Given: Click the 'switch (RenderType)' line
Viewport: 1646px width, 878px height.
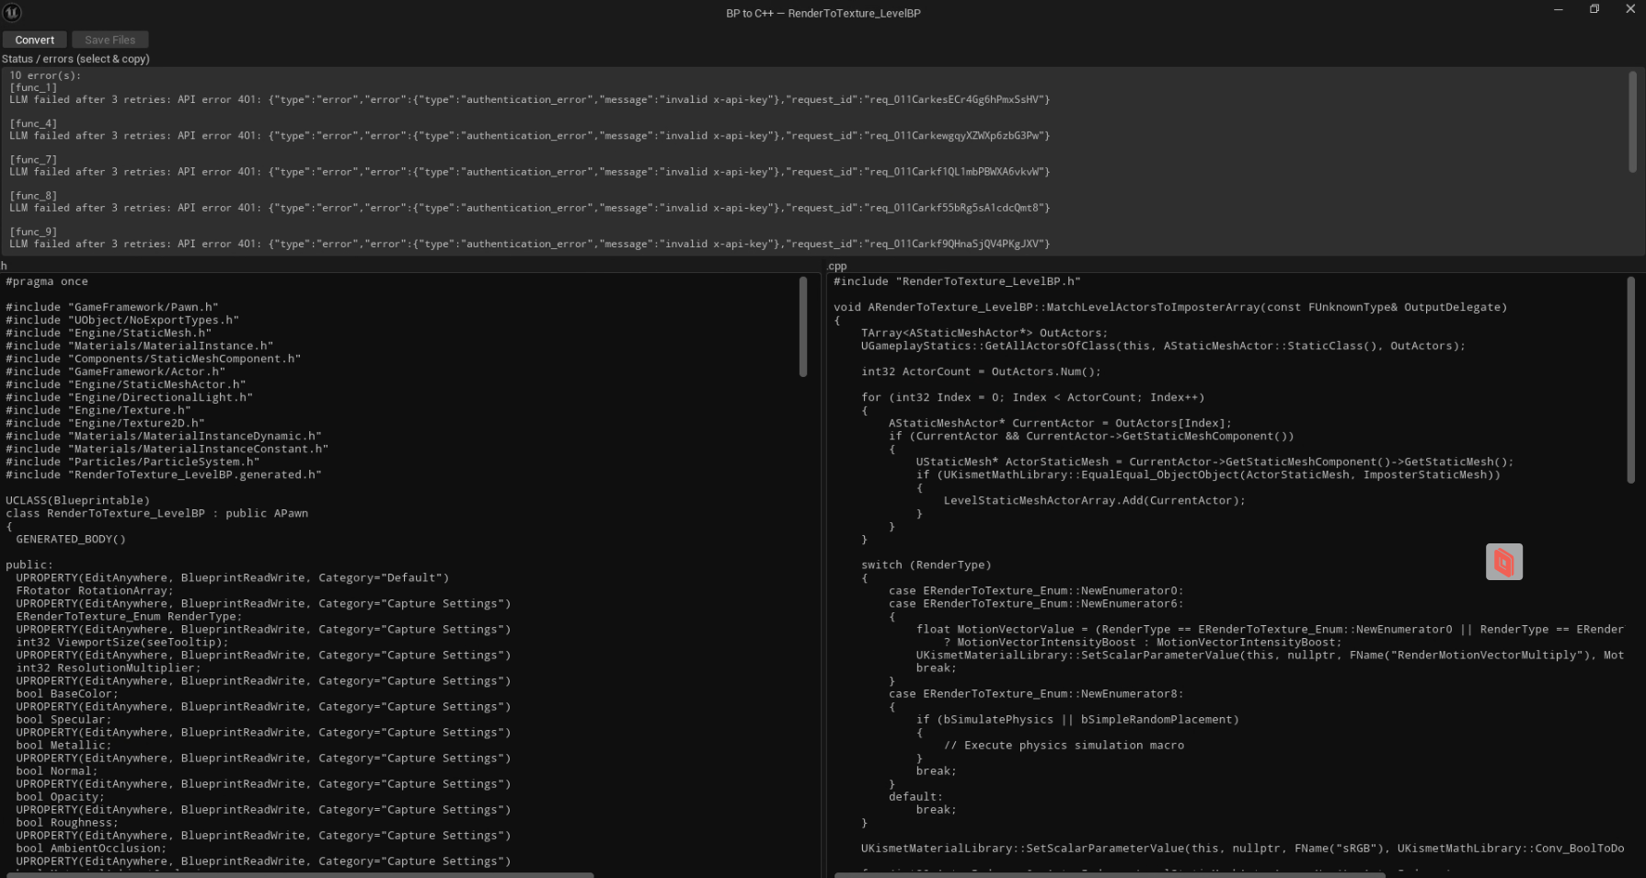Looking at the screenshot, I should (927, 564).
